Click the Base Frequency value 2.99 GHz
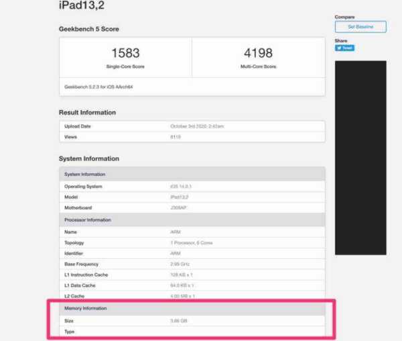This screenshot has width=402, height=341. point(180,264)
